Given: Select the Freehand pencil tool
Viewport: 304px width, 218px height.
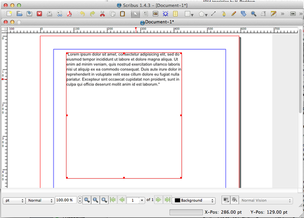Looking at the screenshot, I should click(234, 14).
